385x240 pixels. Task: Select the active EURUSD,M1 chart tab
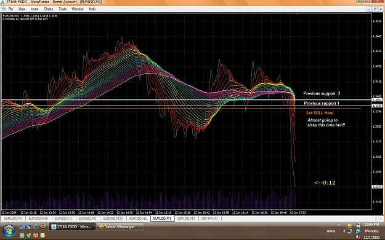click(x=162, y=219)
